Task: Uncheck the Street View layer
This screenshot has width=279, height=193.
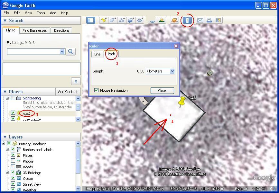Action: click(13, 184)
